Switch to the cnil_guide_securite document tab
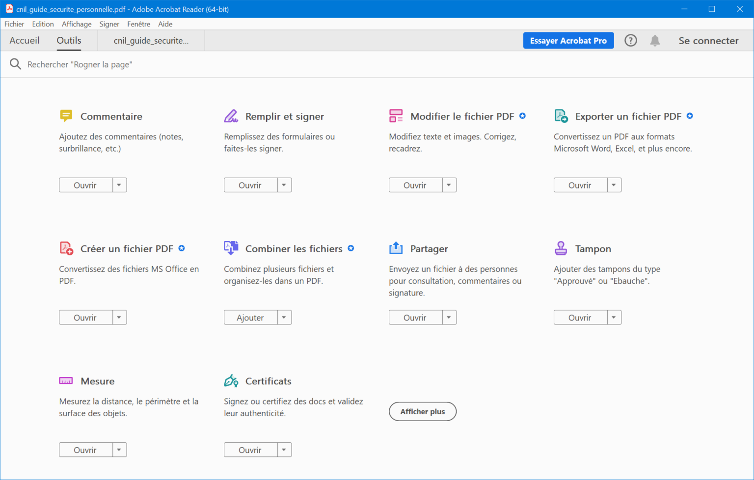The width and height of the screenshot is (754, 480). [151, 41]
